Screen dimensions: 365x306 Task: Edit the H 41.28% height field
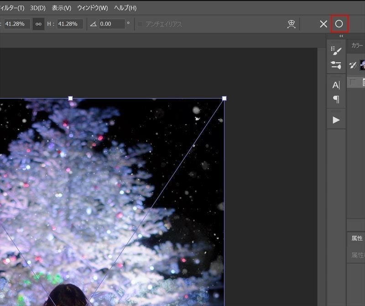(x=70, y=24)
